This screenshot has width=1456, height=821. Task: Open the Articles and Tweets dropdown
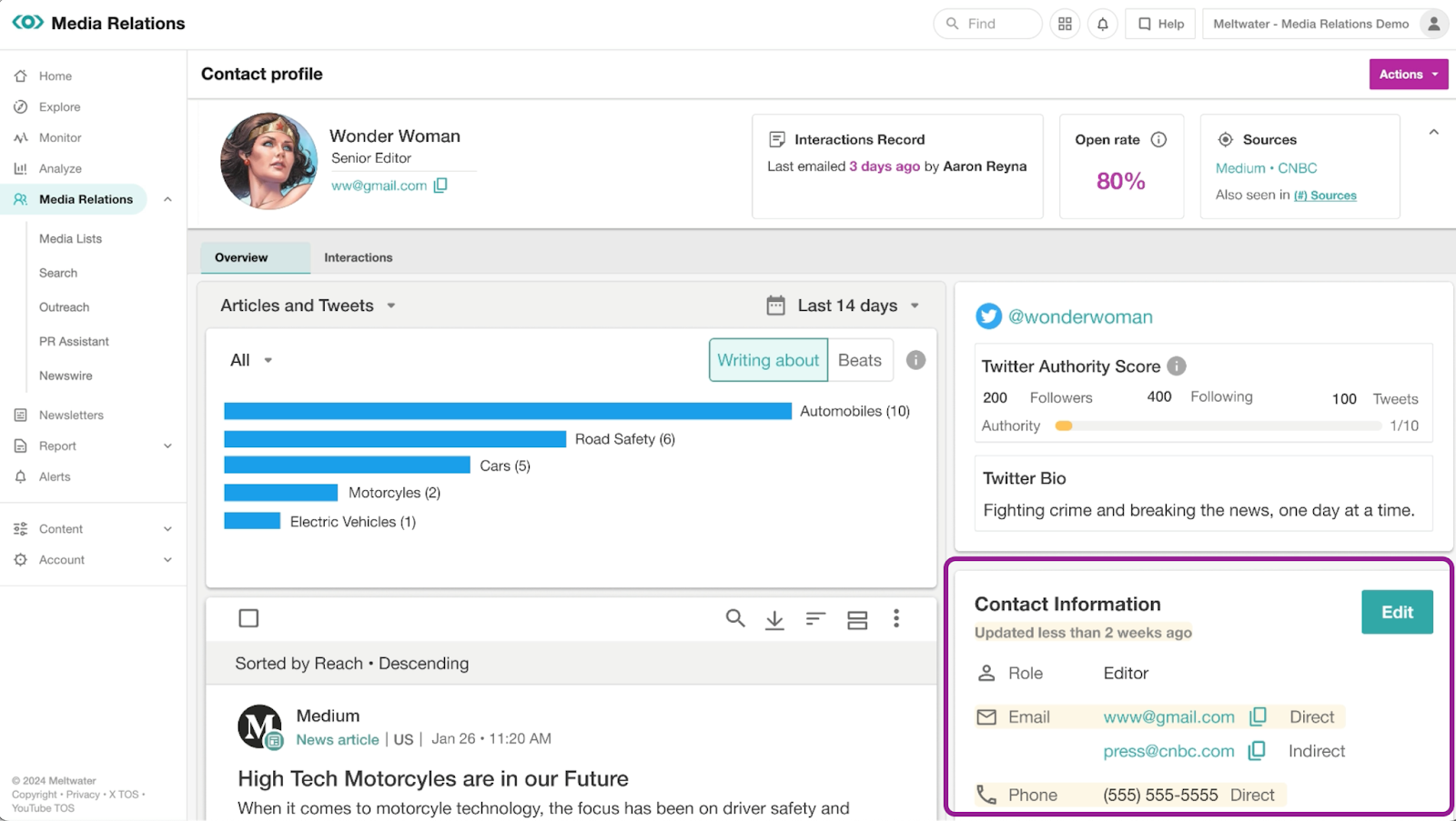(308, 305)
